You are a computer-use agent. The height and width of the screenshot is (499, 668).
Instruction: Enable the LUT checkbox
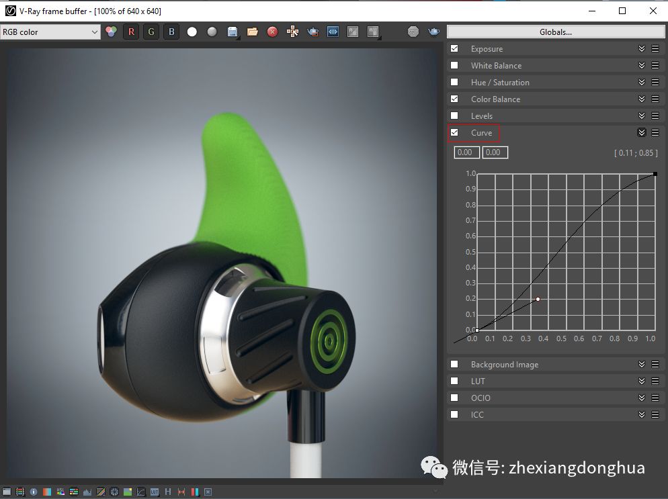[454, 381]
